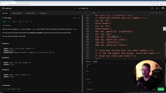The width and height of the screenshot is (166, 93).
Task: Open the user profile avatar
Action: coord(163,8)
